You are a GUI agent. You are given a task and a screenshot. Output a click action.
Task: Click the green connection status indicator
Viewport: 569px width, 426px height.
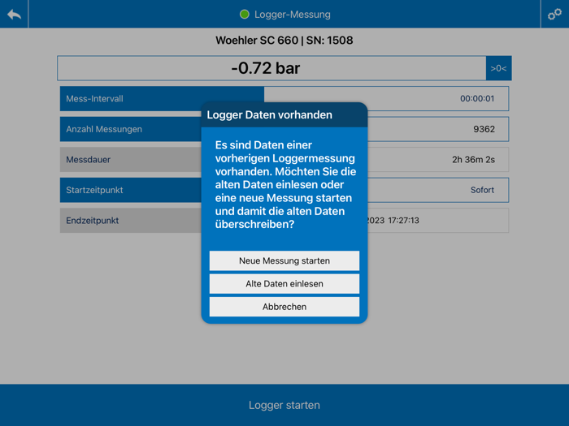point(245,14)
